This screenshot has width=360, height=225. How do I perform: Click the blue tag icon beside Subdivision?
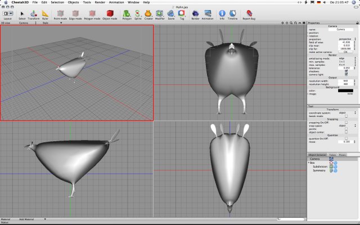coord(335,166)
